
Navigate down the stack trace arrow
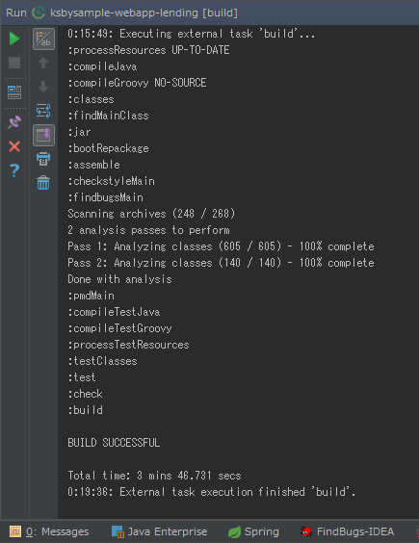click(43, 87)
